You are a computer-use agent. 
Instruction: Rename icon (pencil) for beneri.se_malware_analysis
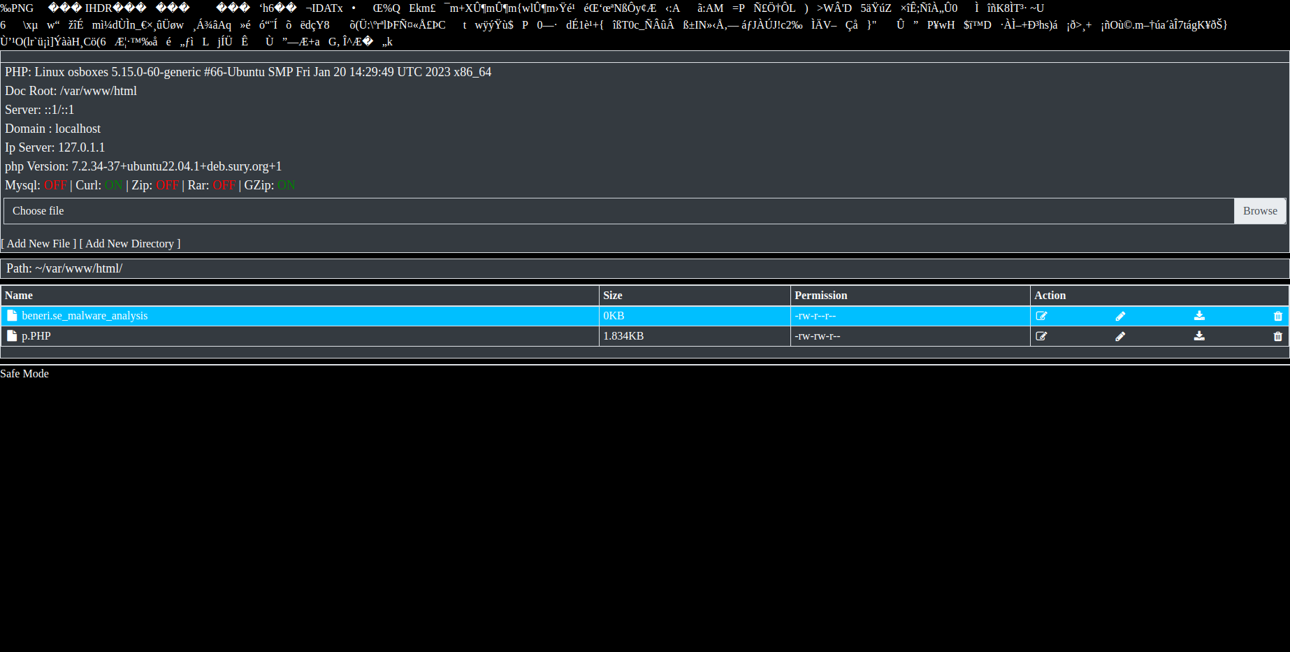coord(1120,316)
